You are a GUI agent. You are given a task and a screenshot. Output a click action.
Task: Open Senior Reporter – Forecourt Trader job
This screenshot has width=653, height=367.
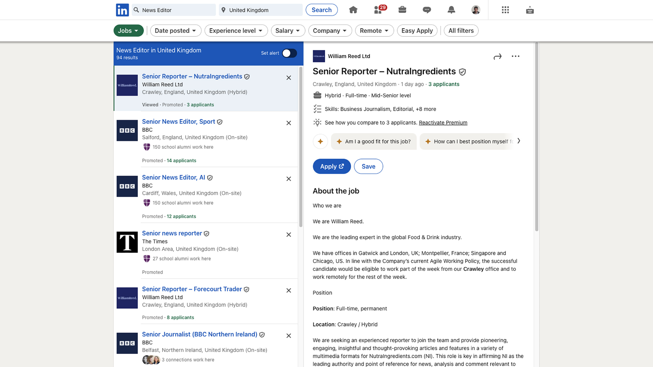click(192, 289)
